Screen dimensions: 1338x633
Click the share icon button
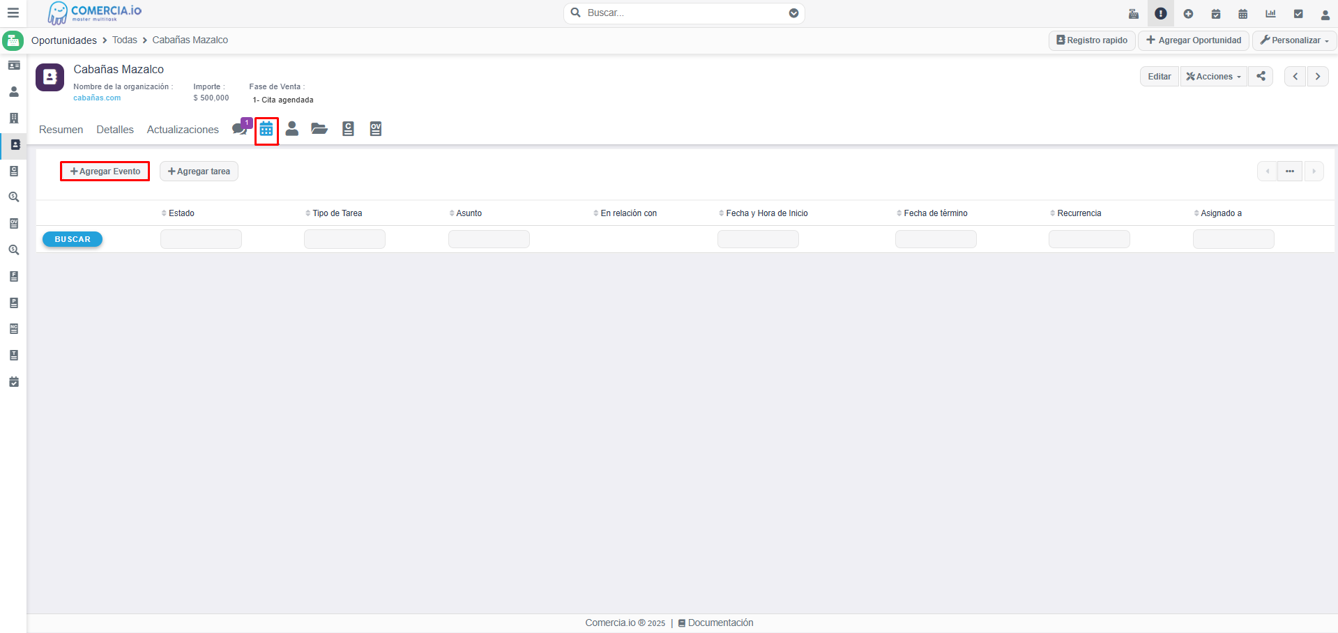coord(1261,77)
